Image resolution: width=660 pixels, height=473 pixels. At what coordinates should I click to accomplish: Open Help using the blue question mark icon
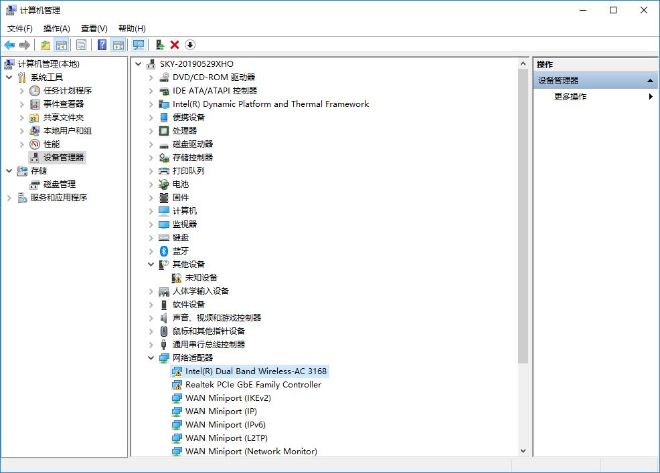click(x=101, y=44)
